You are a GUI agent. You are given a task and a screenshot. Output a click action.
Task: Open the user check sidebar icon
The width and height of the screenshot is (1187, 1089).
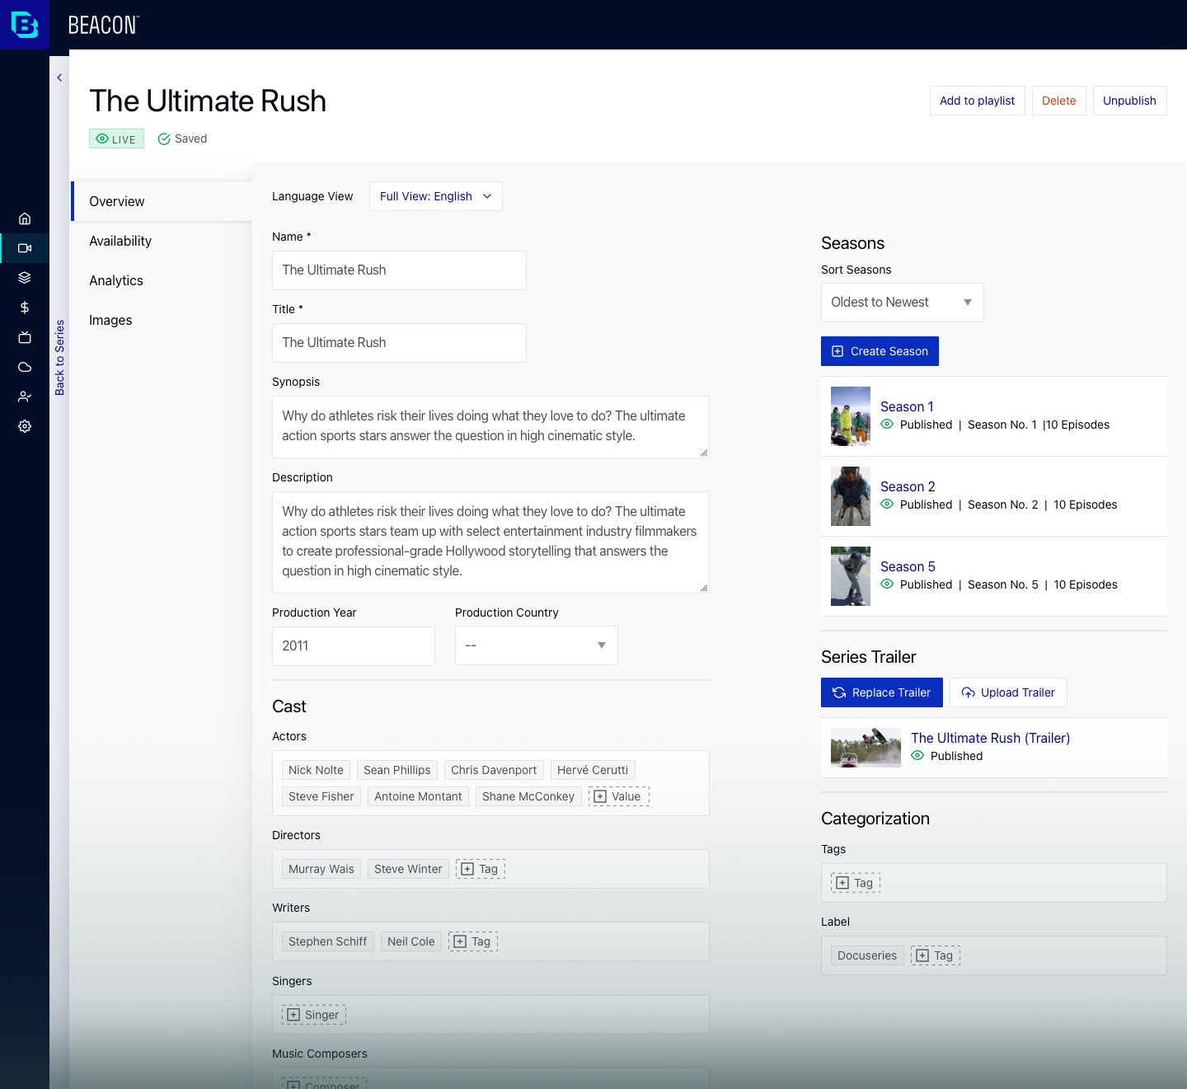tap(25, 397)
